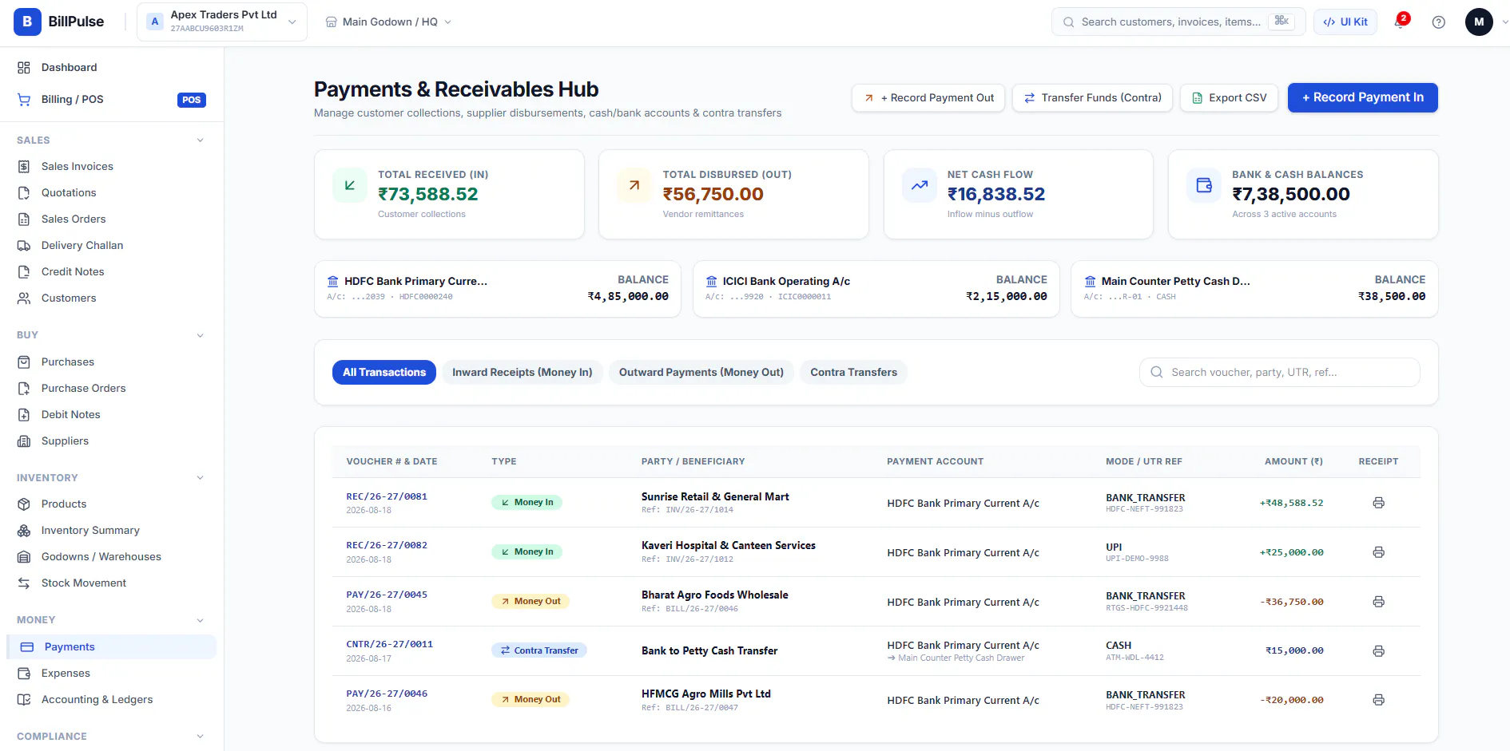The image size is (1510, 751).
Task: Click the POS badge beside Billing
Action: point(192,100)
